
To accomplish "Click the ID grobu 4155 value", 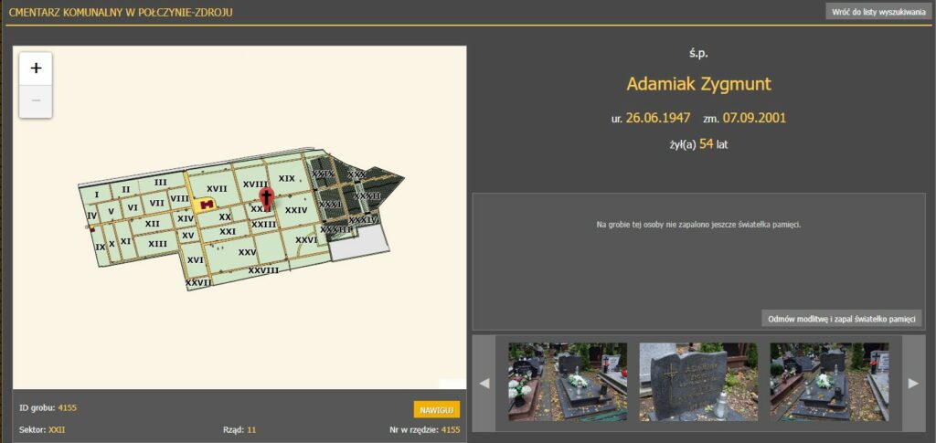I will (67, 406).
